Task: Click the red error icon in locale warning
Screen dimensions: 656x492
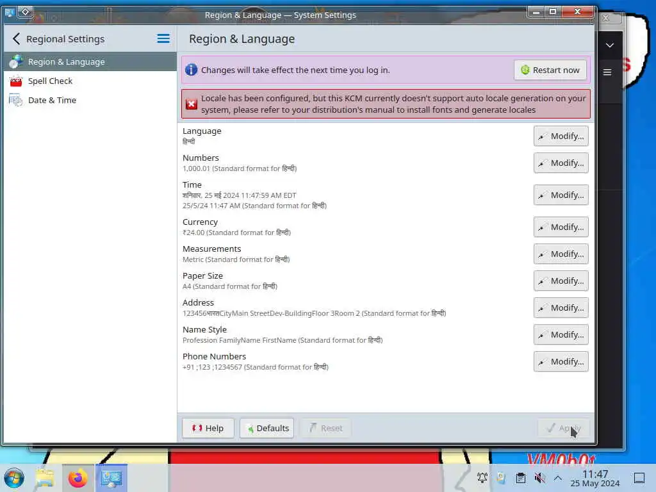Action: (191, 104)
